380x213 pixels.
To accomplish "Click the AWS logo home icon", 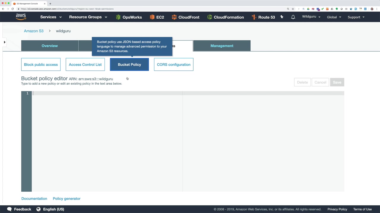I will [x=21, y=17].
